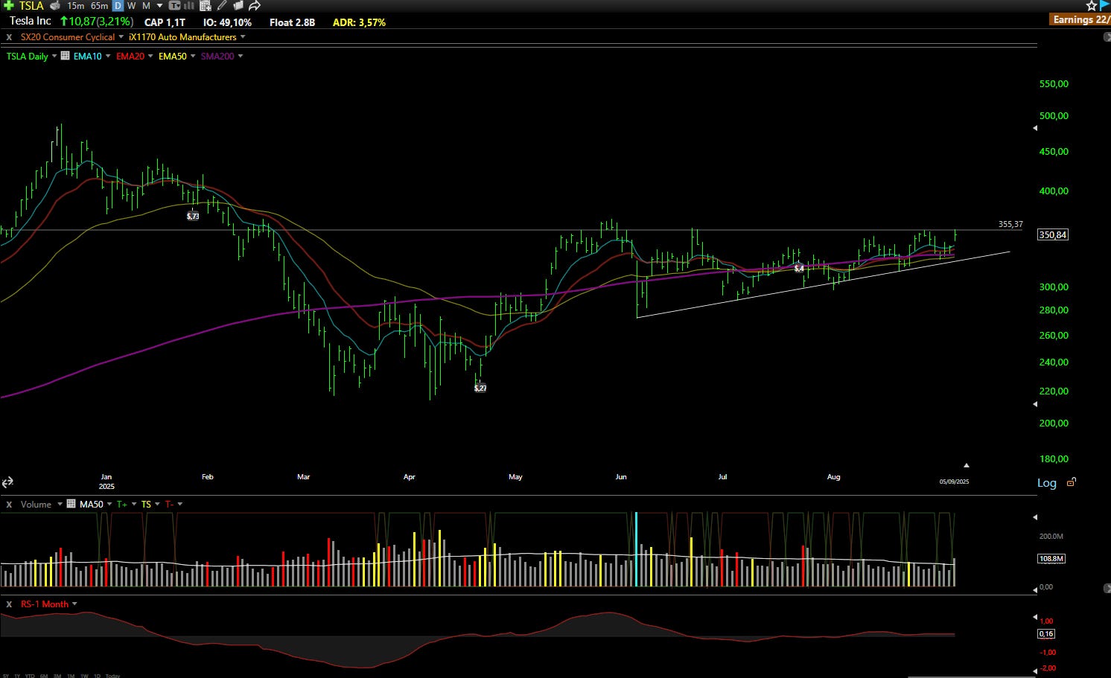Image resolution: width=1111 pixels, height=678 pixels.
Task: Open the MA50 volume average dropdown
Action: 109,505
